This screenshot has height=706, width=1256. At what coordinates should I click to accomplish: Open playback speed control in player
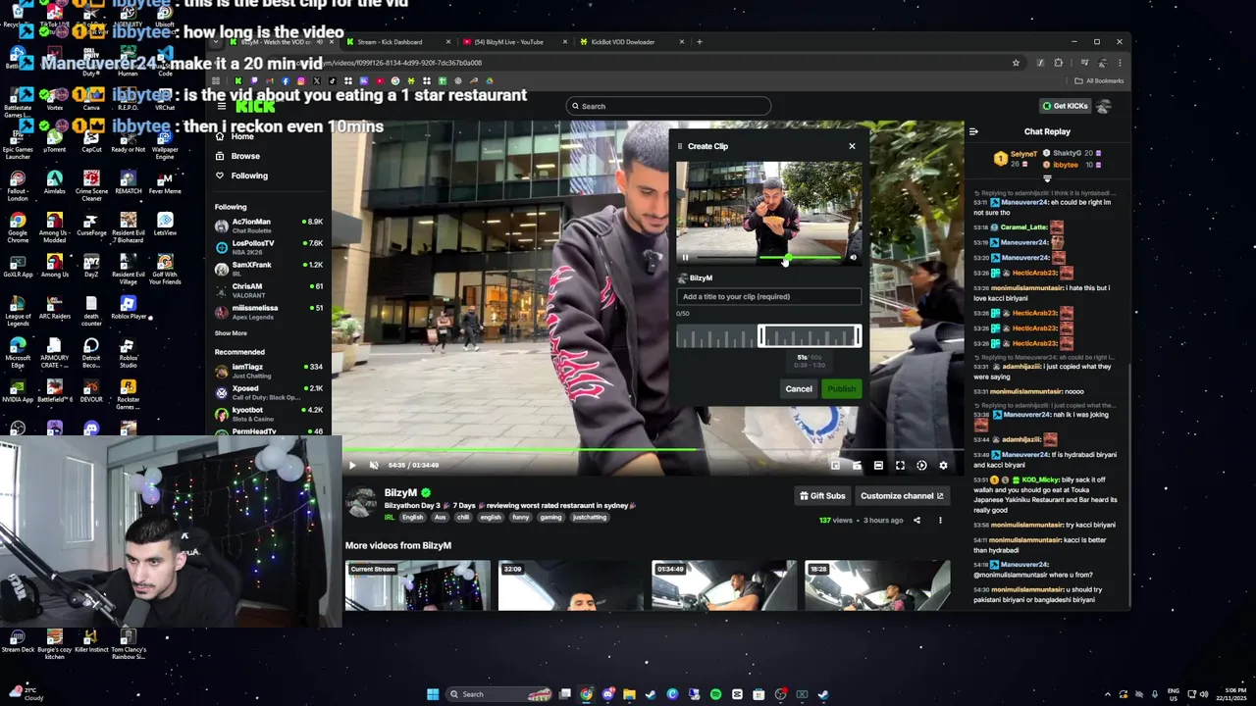tap(921, 466)
